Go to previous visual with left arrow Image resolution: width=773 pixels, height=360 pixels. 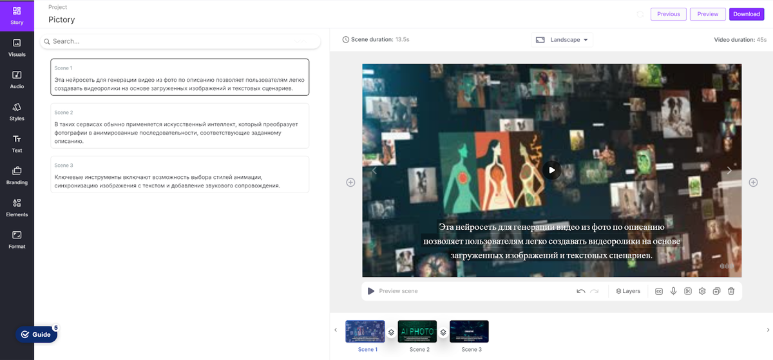tap(374, 171)
